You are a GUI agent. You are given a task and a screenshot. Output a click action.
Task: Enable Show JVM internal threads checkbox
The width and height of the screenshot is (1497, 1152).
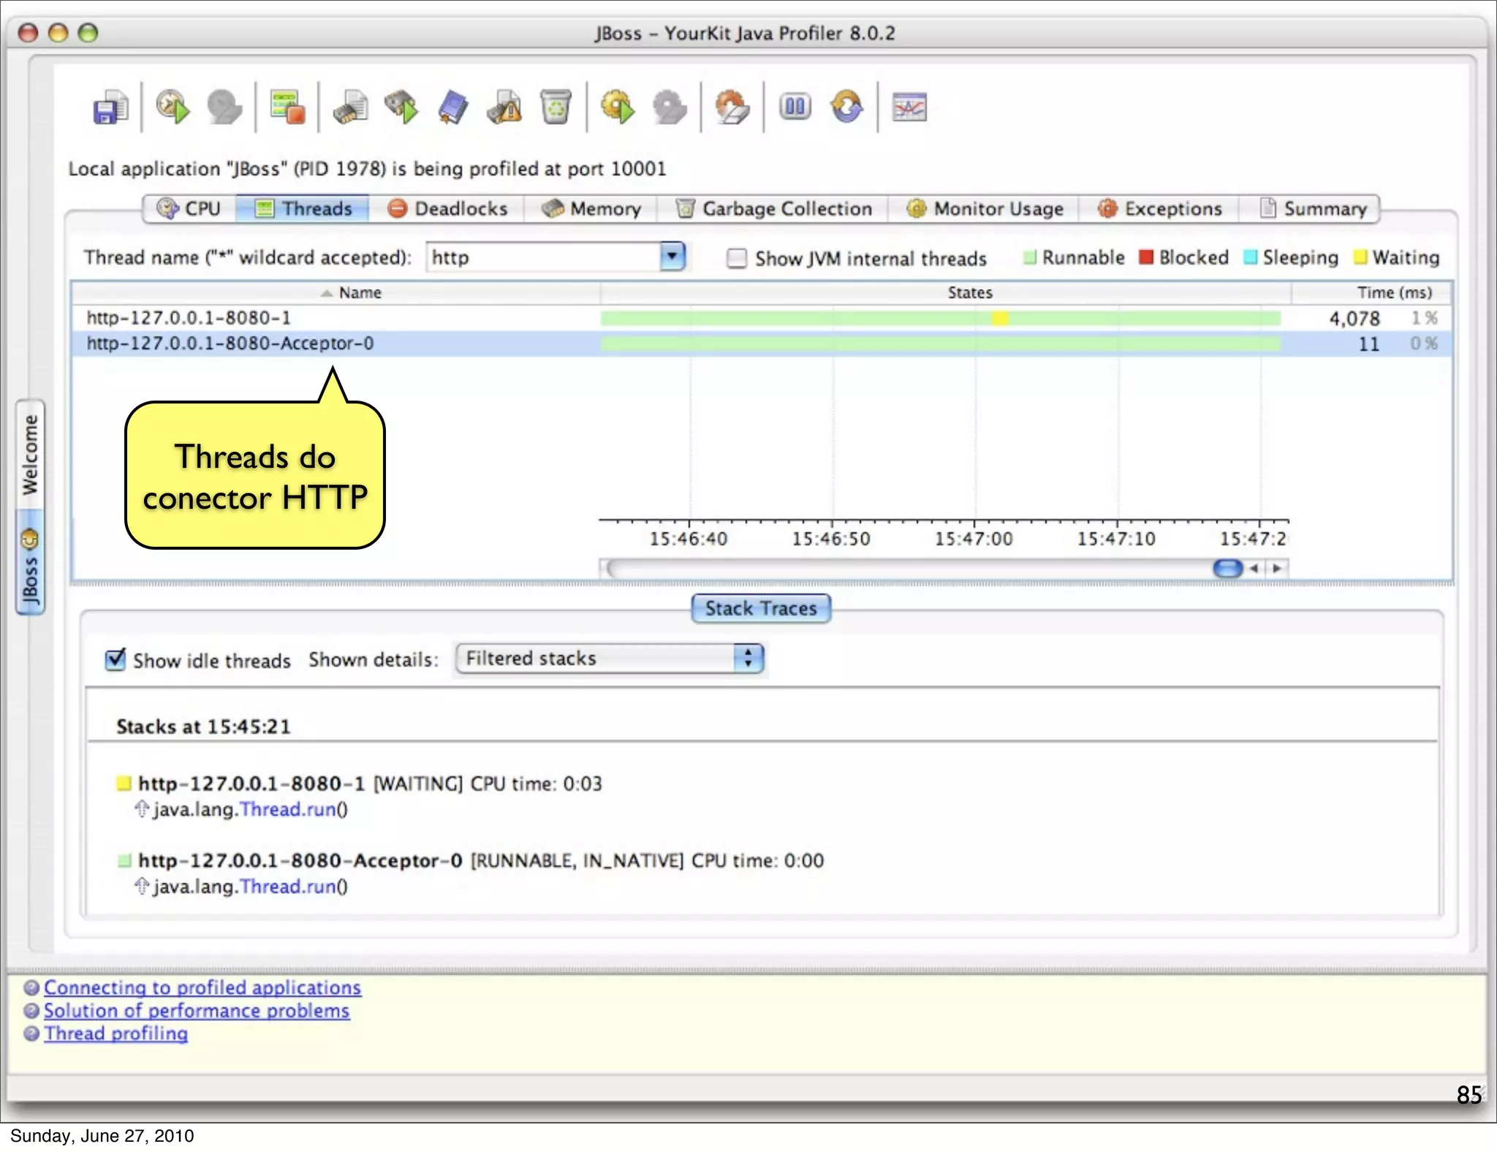pyautogui.click(x=737, y=258)
